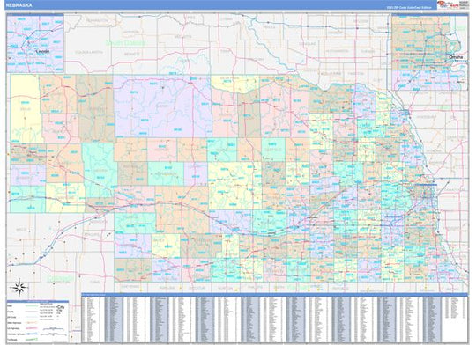Click the large City symbol sample in legend
This screenshot has height=345, width=476.
[61, 308]
